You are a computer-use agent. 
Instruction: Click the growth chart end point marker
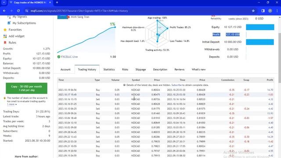(115, 27)
